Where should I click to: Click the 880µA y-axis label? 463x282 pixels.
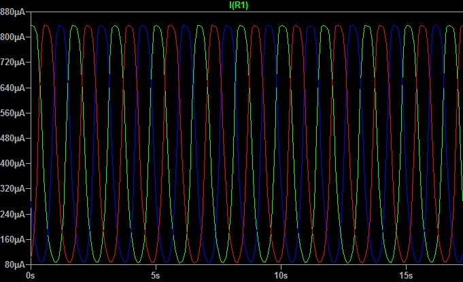pos(13,12)
